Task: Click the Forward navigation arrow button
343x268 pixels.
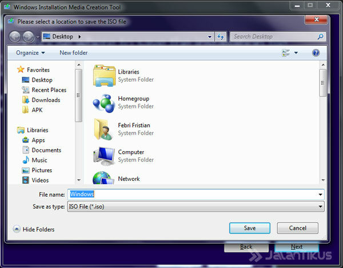Action: point(29,36)
